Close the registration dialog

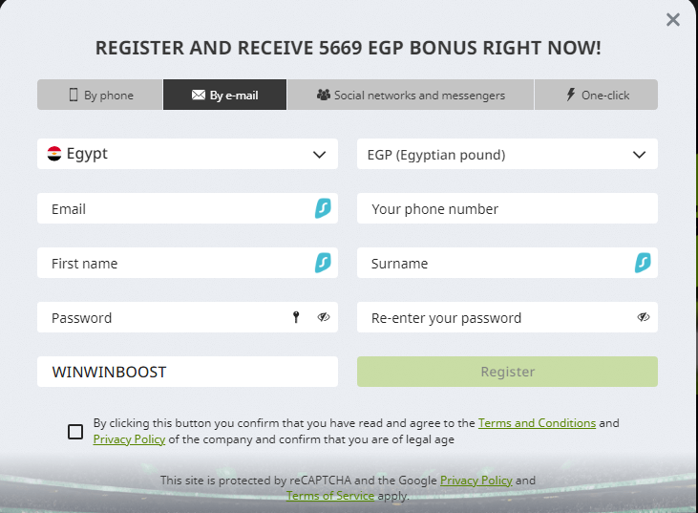pos(673,20)
